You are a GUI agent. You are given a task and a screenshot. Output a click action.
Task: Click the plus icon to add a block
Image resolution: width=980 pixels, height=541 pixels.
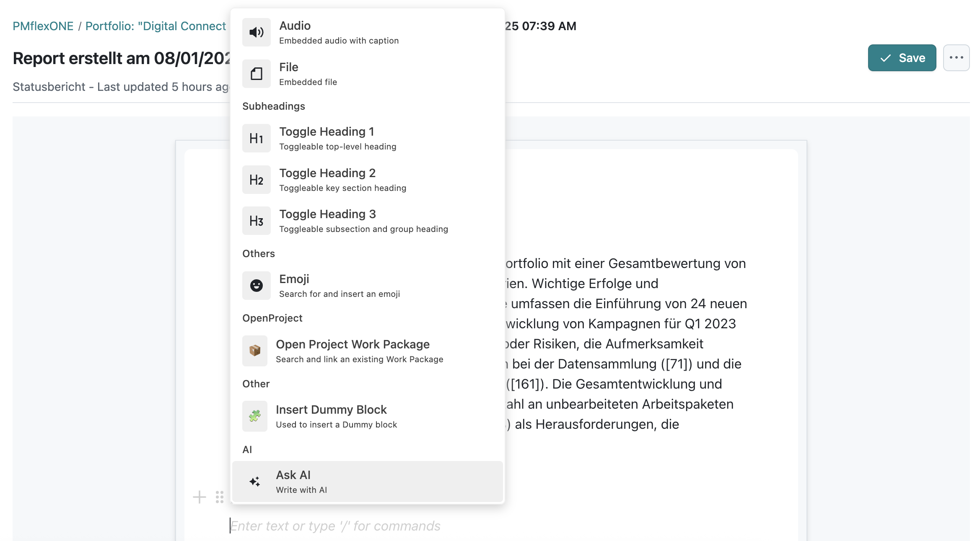coord(199,497)
